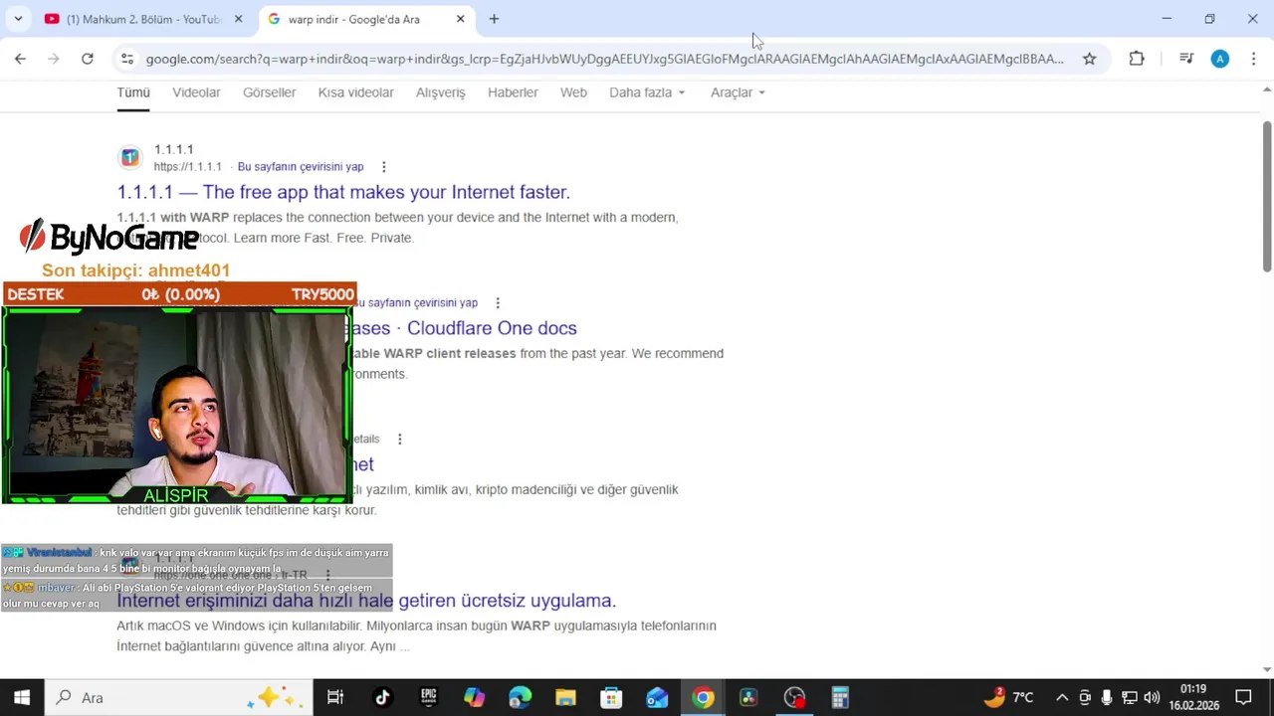The height and width of the screenshot is (716, 1274).
Task: Open the recording app taskbar icon
Action: [794, 697]
